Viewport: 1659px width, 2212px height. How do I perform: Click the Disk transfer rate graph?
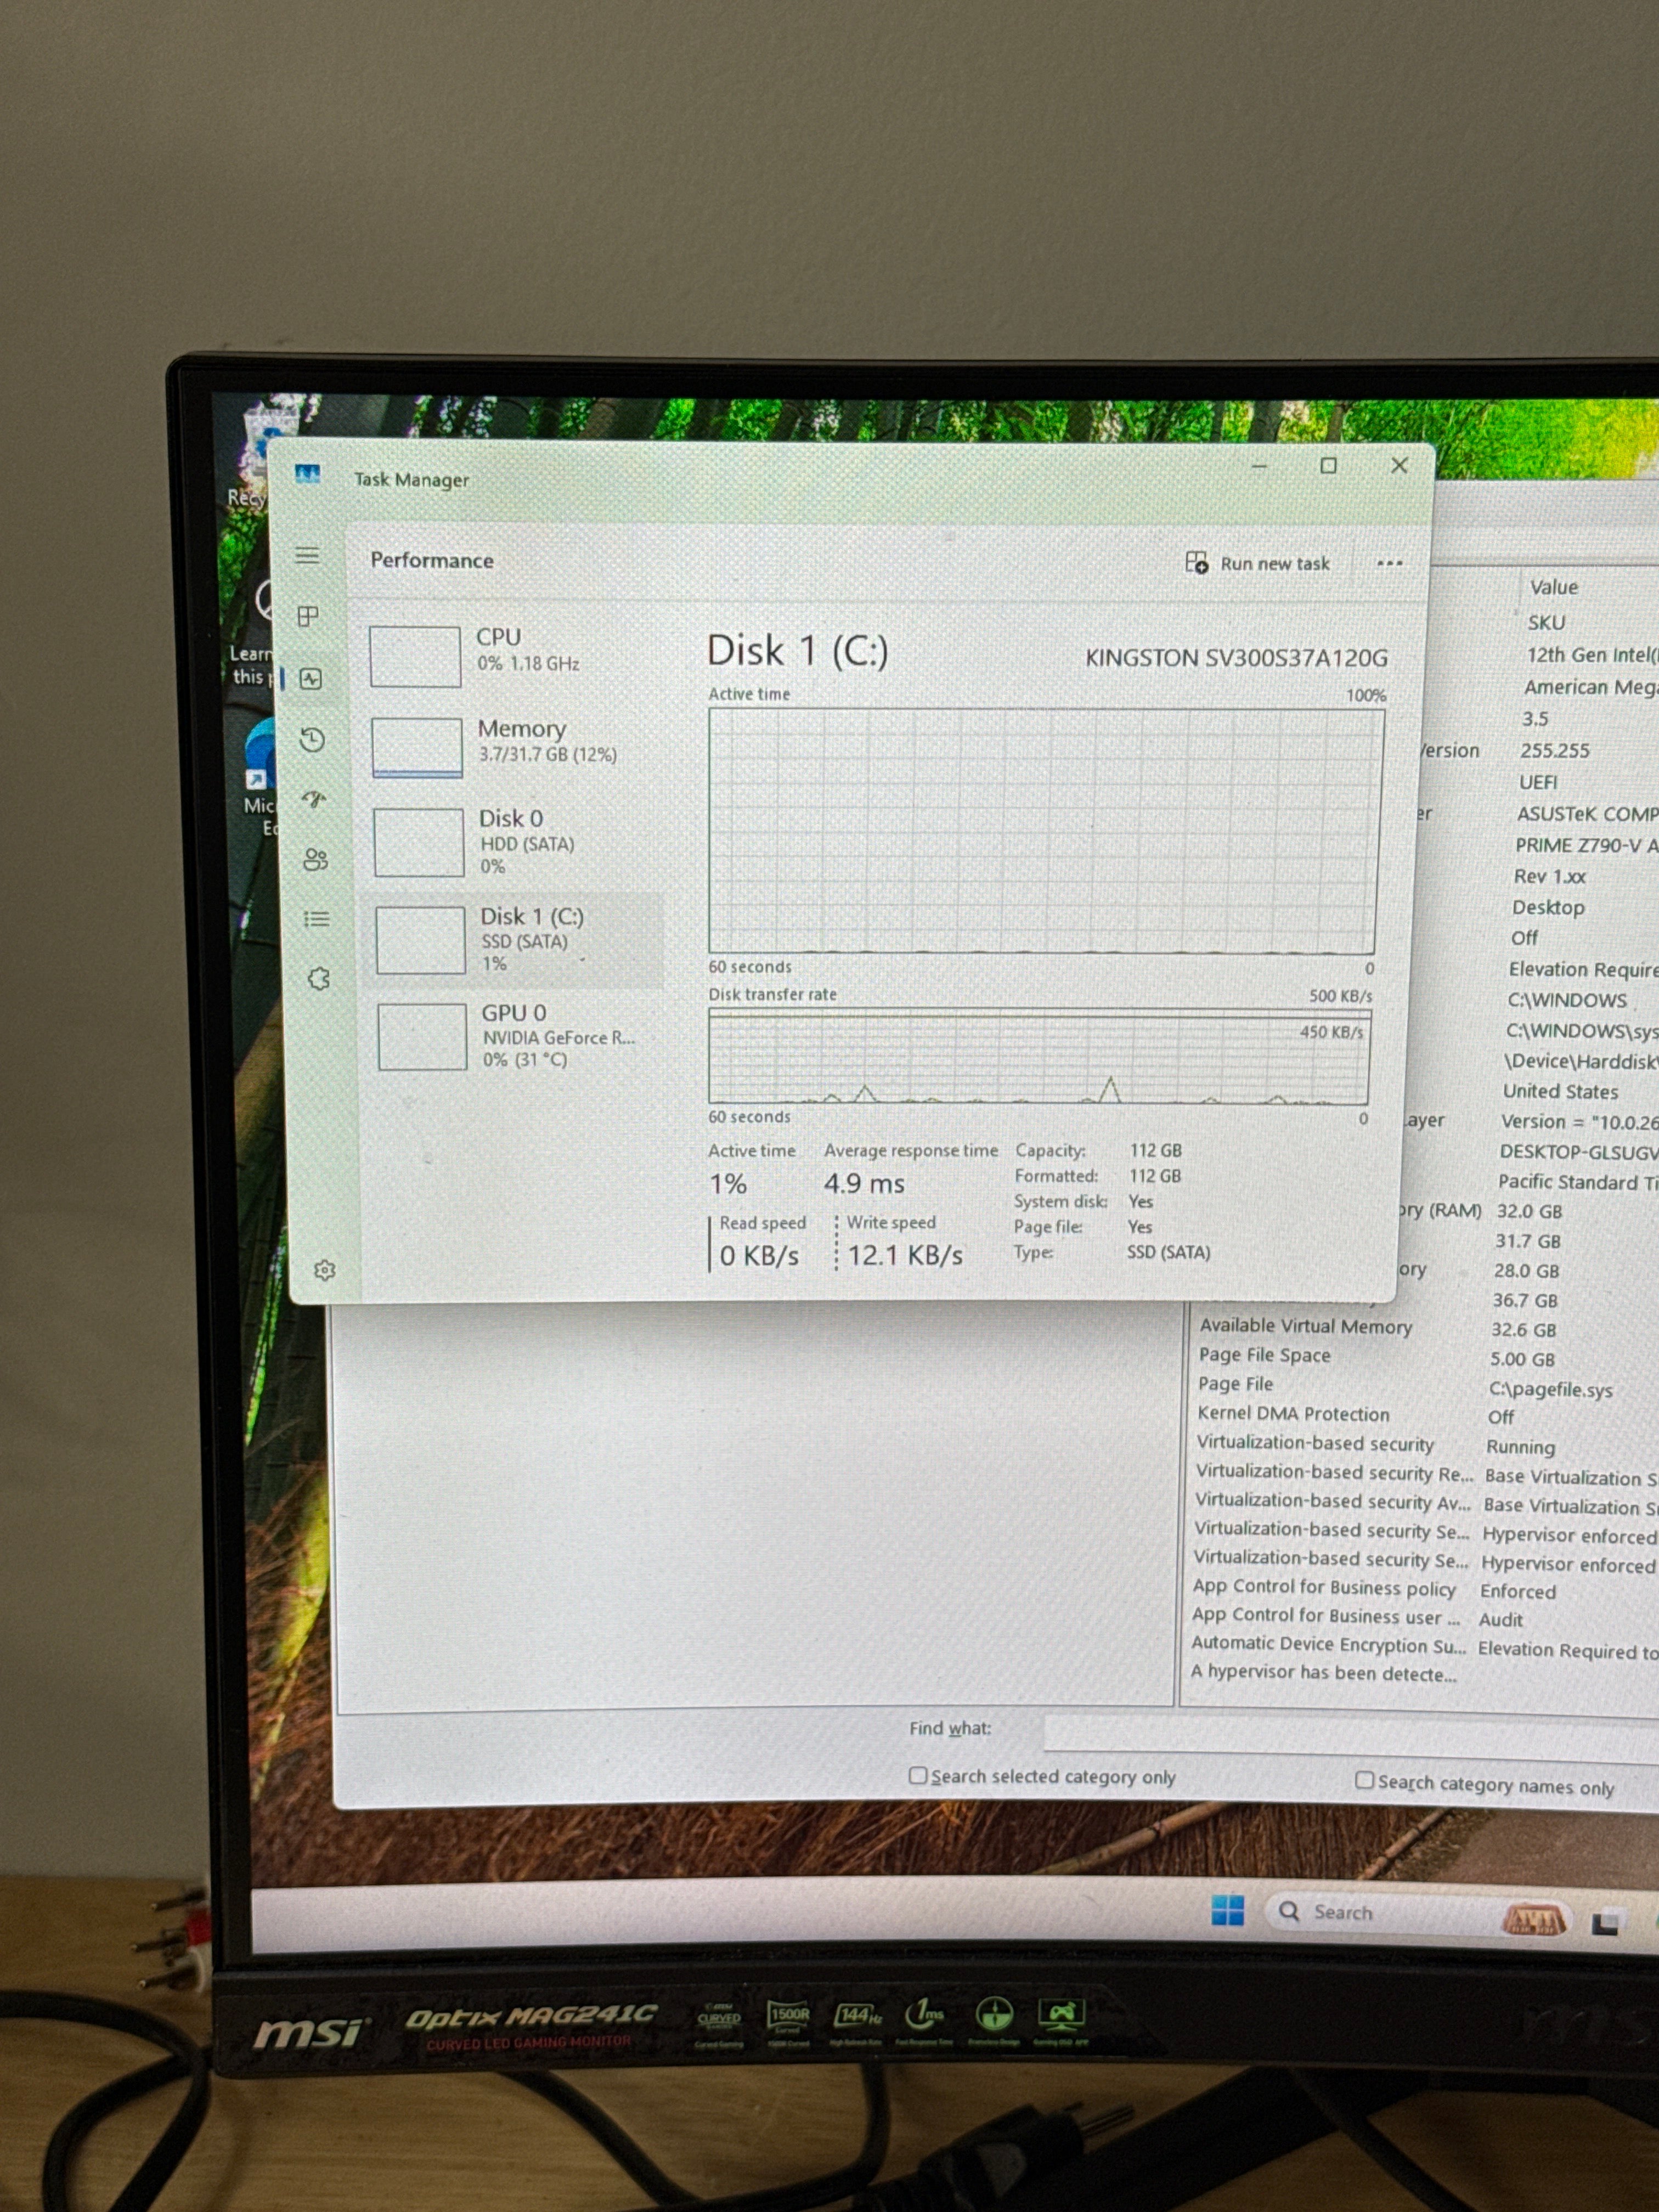point(1038,1056)
